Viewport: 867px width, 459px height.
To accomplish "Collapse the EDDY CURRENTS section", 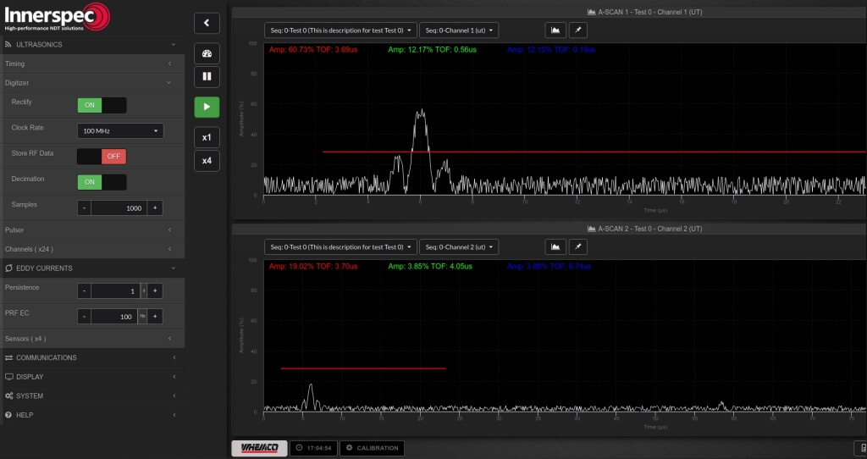I will tap(92, 268).
